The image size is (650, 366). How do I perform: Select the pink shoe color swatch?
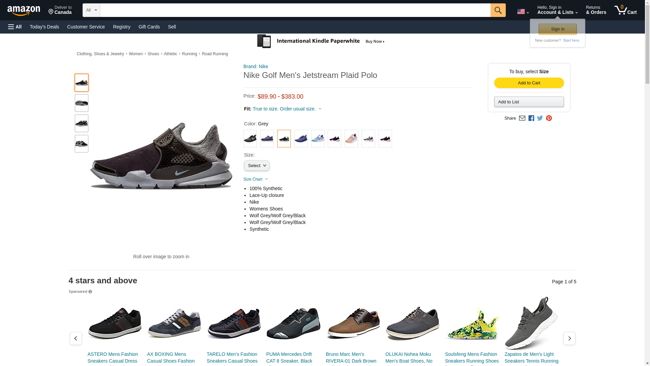[x=351, y=139]
